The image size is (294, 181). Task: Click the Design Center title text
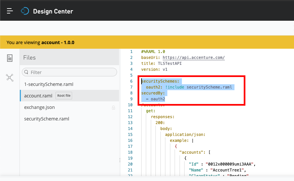point(53,11)
